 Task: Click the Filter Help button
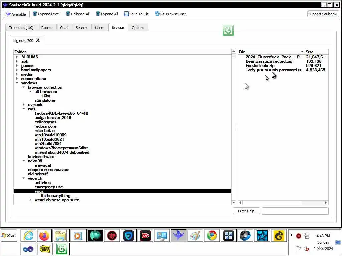pos(246,211)
